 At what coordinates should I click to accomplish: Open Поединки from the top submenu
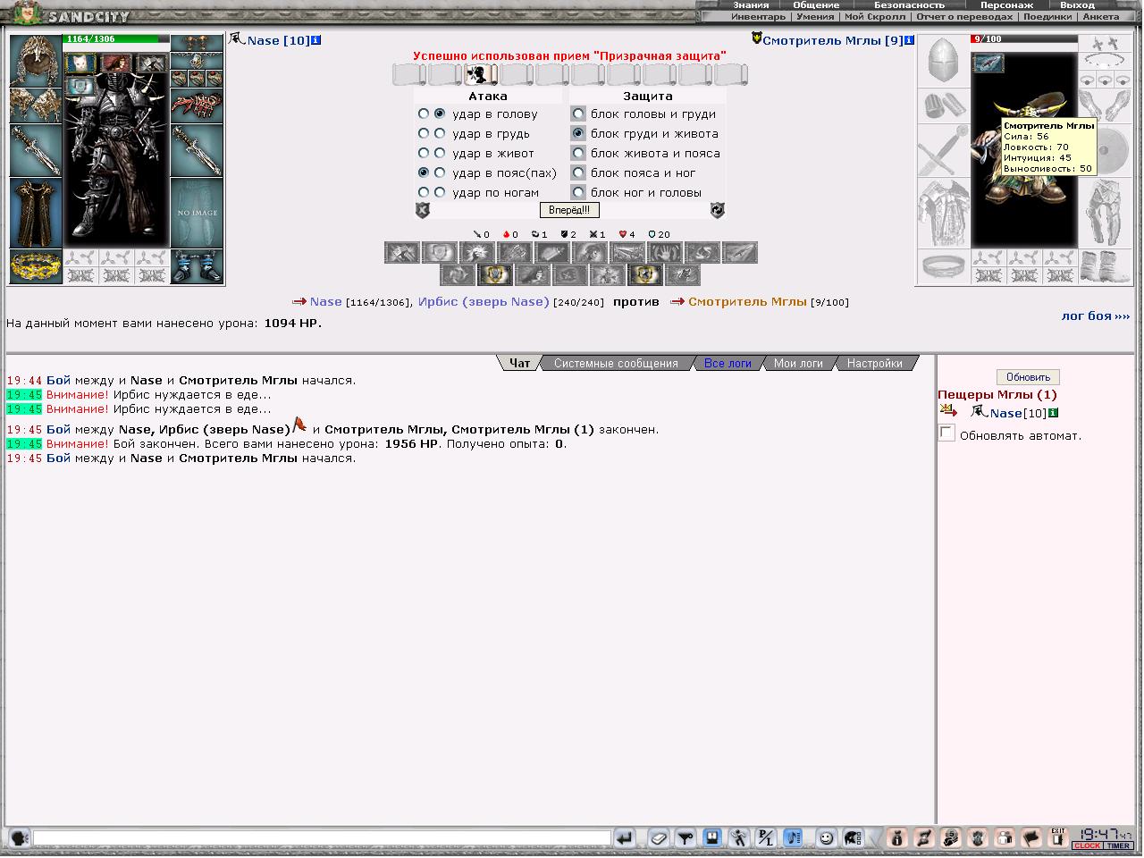point(1047,16)
